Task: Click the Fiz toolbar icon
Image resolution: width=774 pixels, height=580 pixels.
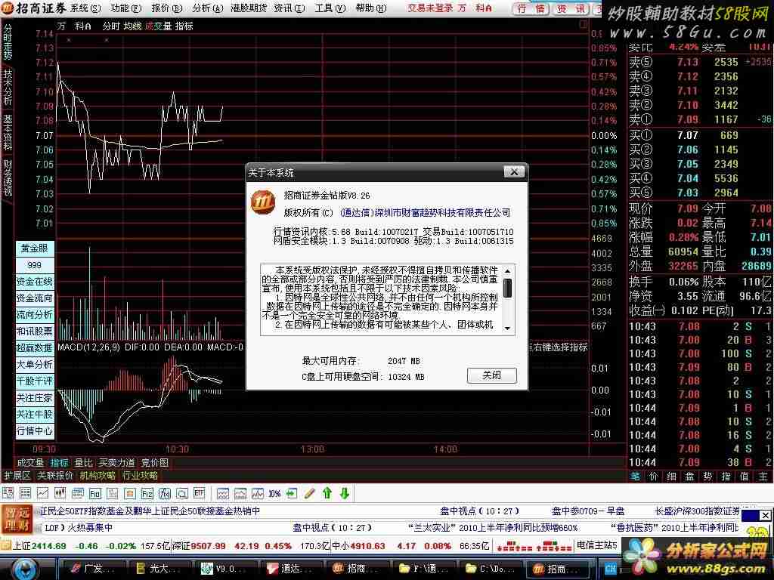Action: click(147, 492)
